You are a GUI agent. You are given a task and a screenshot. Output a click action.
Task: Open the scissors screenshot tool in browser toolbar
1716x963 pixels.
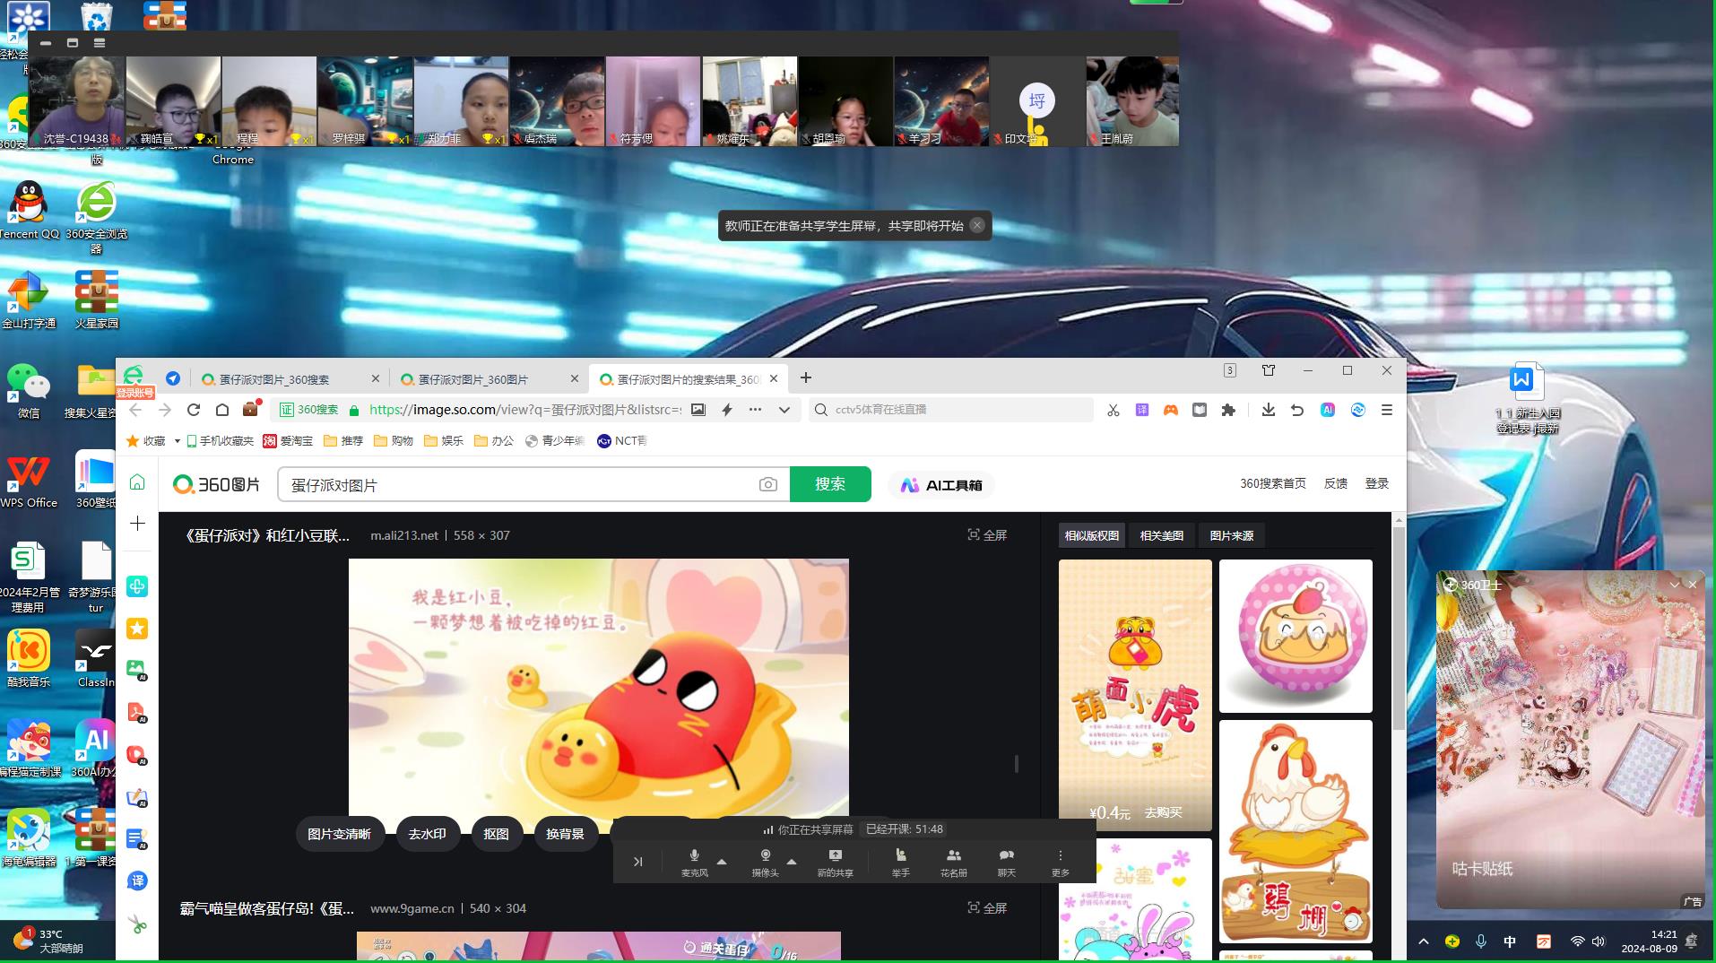pyautogui.click(x=1114, y=410)
